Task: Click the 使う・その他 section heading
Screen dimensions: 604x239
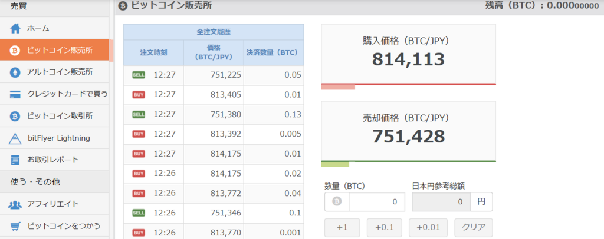Action: click(x=35, y=182)
